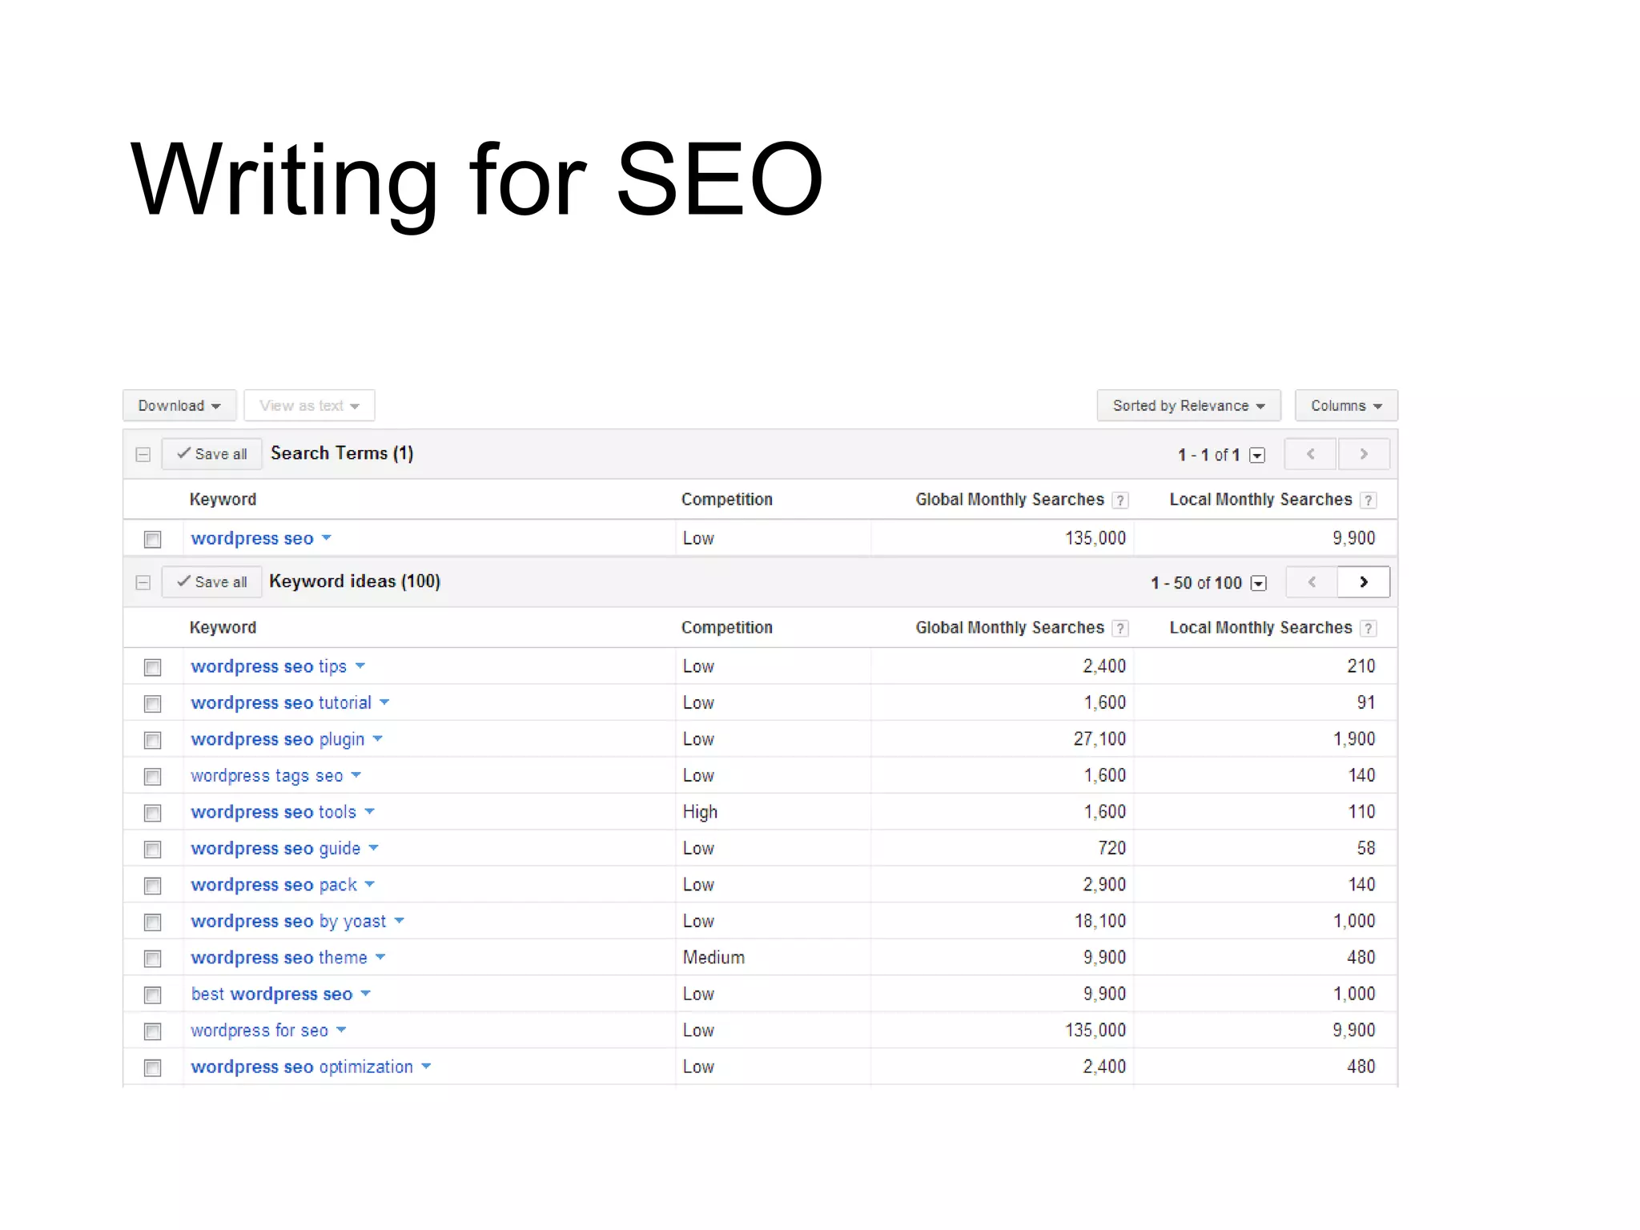Select the 18,100 global searches value
Viewport: 1640px width, 1230px height.
click(x=1100, y=921)
